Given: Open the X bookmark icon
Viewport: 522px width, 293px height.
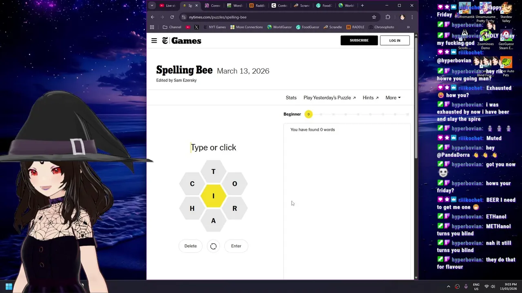Looking at the screenshot, I should (x=197, y=27).
